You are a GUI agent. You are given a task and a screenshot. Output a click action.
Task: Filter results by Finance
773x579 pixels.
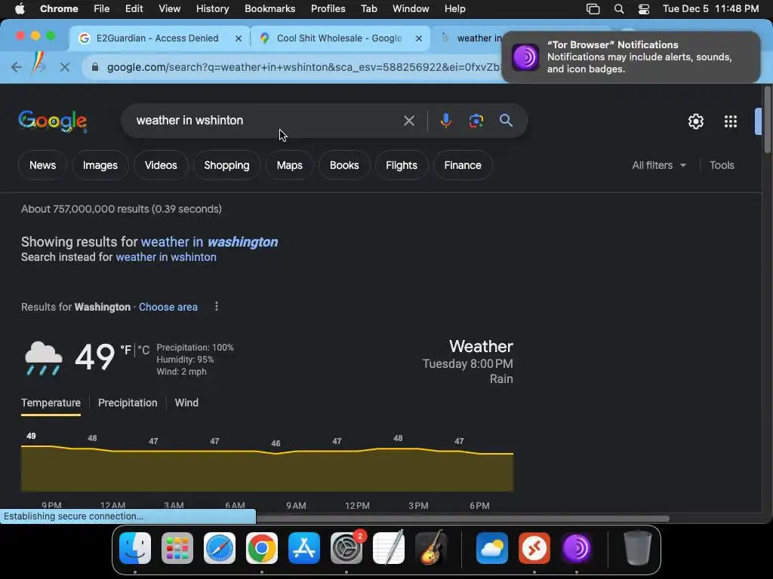(463, 165)
